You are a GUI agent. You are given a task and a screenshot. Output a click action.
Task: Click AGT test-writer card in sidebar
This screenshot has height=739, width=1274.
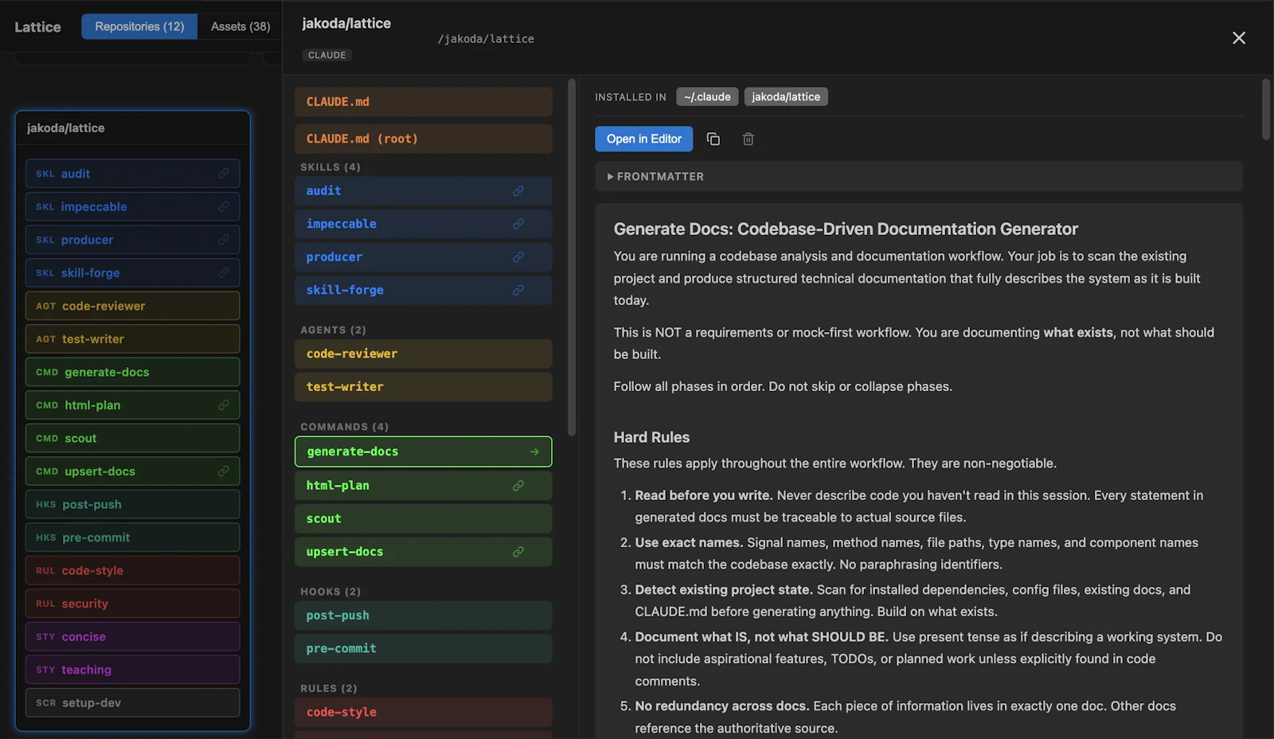click(x=132, y=339)
